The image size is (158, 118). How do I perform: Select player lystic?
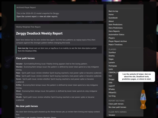[111, 69]
